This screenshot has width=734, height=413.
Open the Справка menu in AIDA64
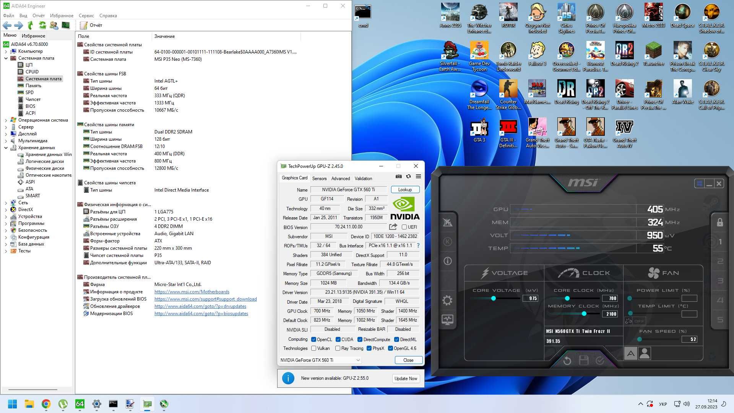pyautogui.click(x=108, y=16)
